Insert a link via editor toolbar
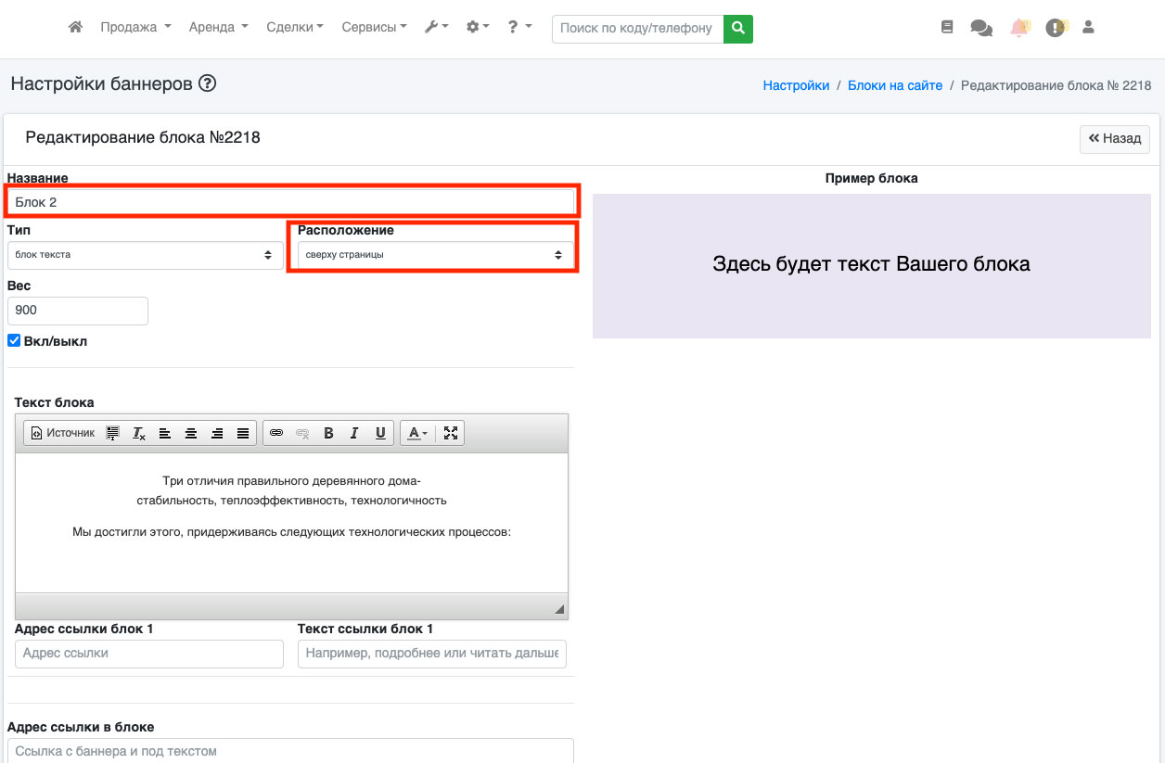This screenshot has height=763, width=1165. coord(276,433)
